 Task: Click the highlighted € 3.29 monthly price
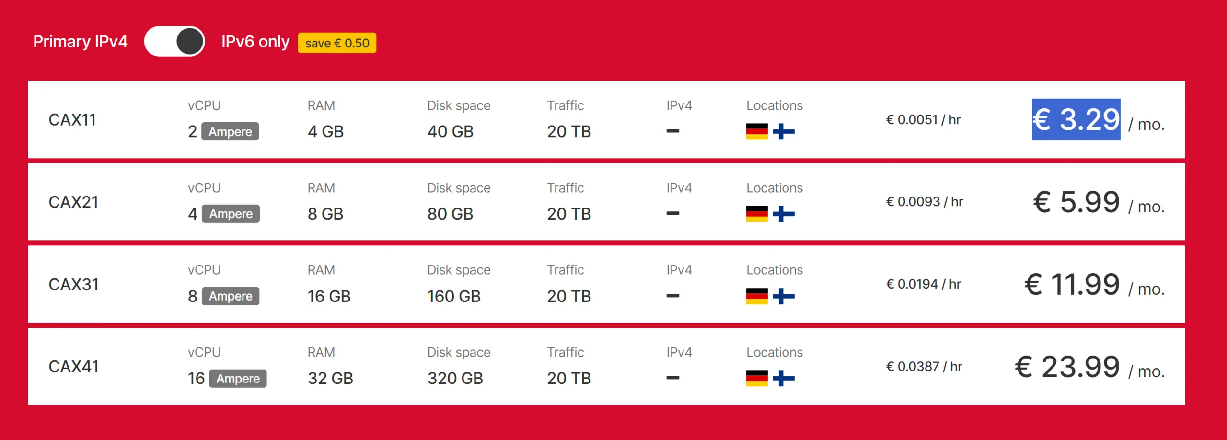click(x=1076, y=119)
